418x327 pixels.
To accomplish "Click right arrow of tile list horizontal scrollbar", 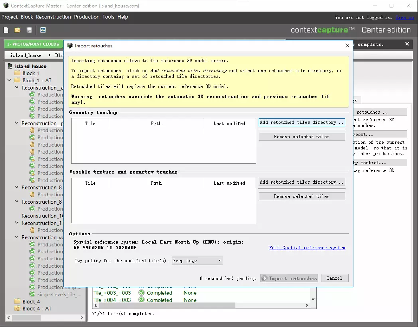I will [x=307, y=305].
